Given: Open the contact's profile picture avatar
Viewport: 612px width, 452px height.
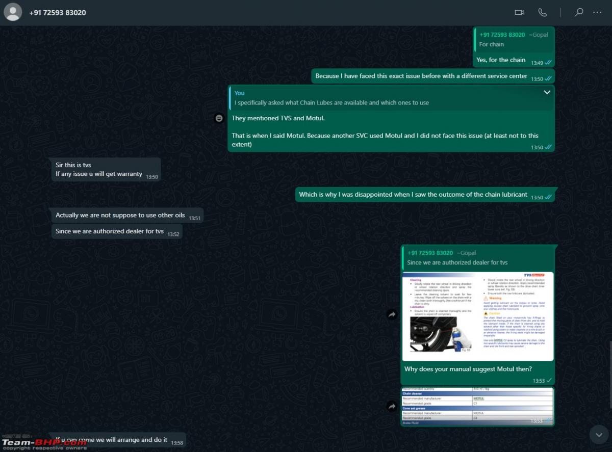Looking at the screenshot, I should pos(13,12).
